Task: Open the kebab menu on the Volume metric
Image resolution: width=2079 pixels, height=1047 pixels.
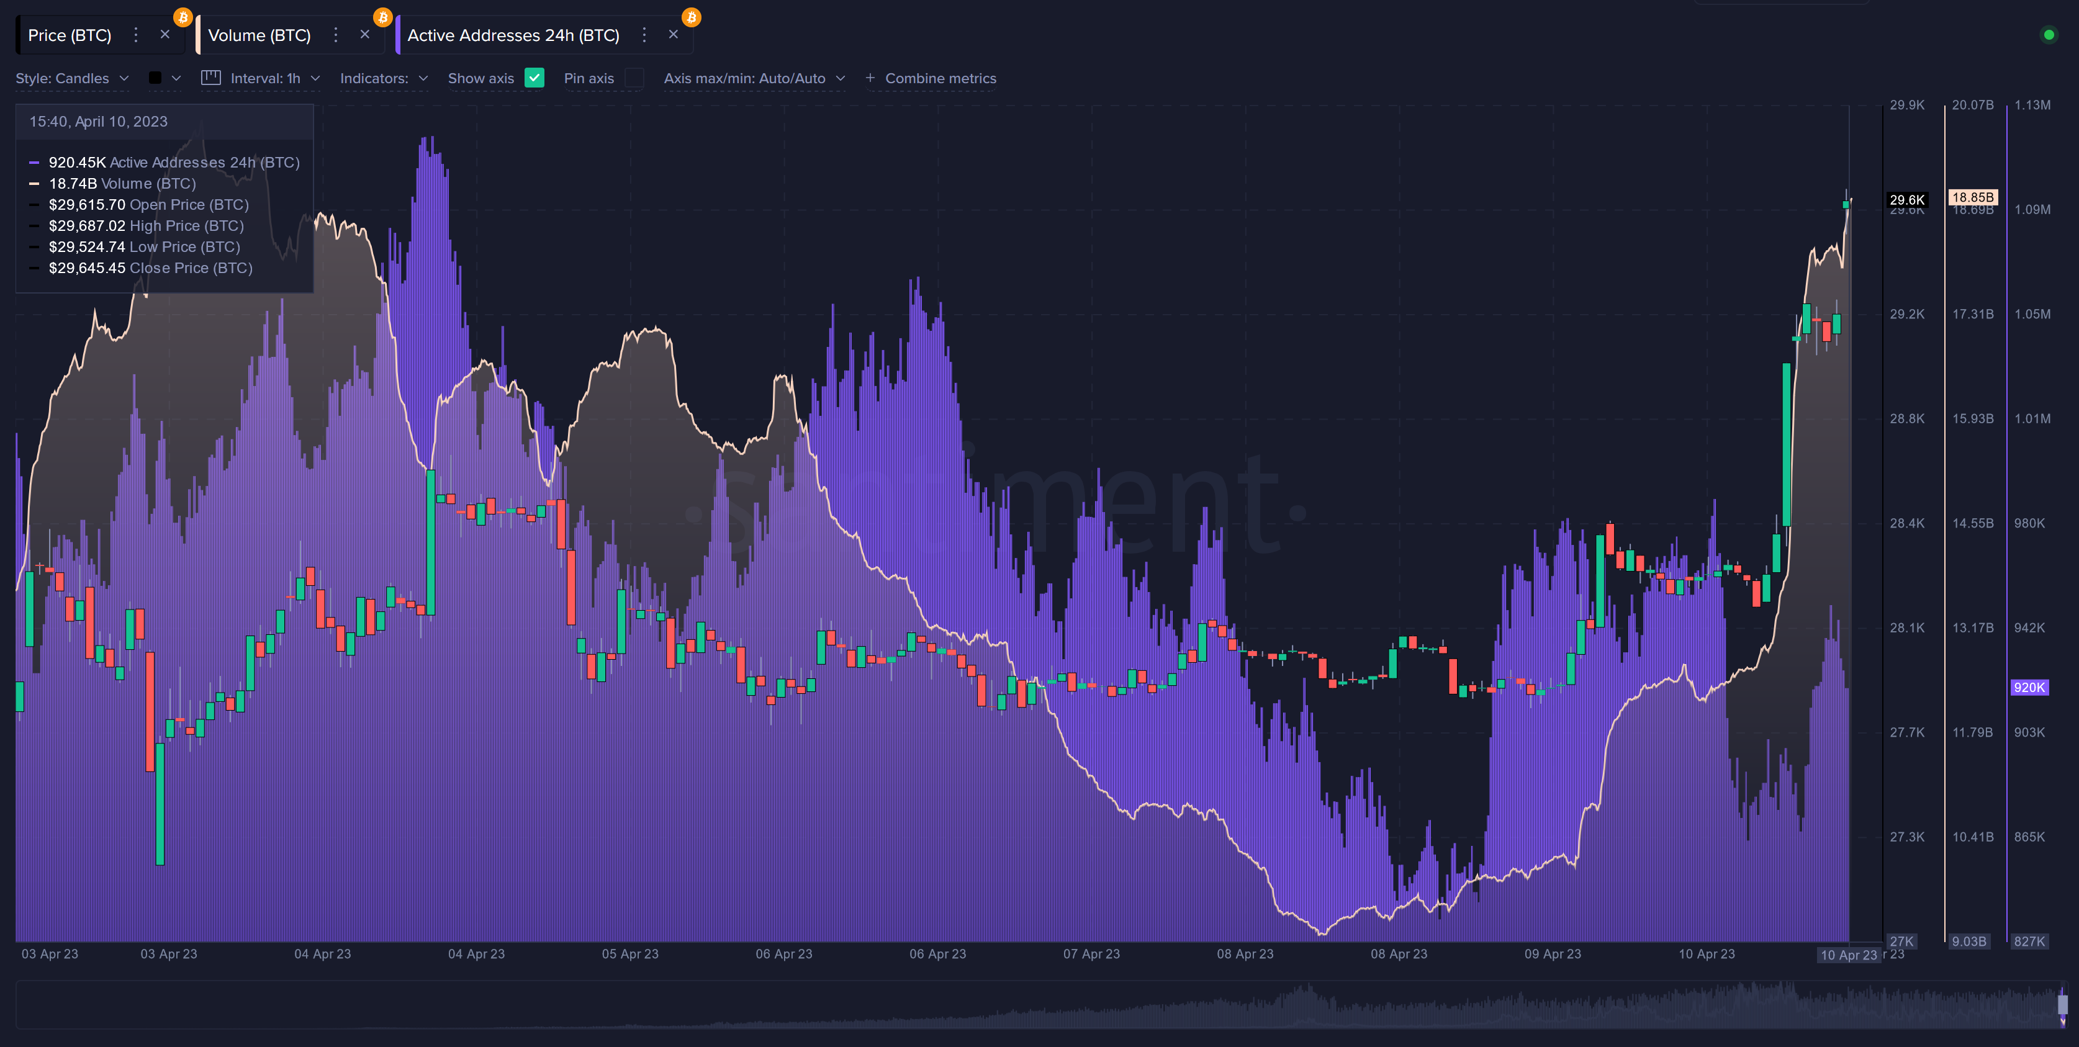Action: (336, 35)
